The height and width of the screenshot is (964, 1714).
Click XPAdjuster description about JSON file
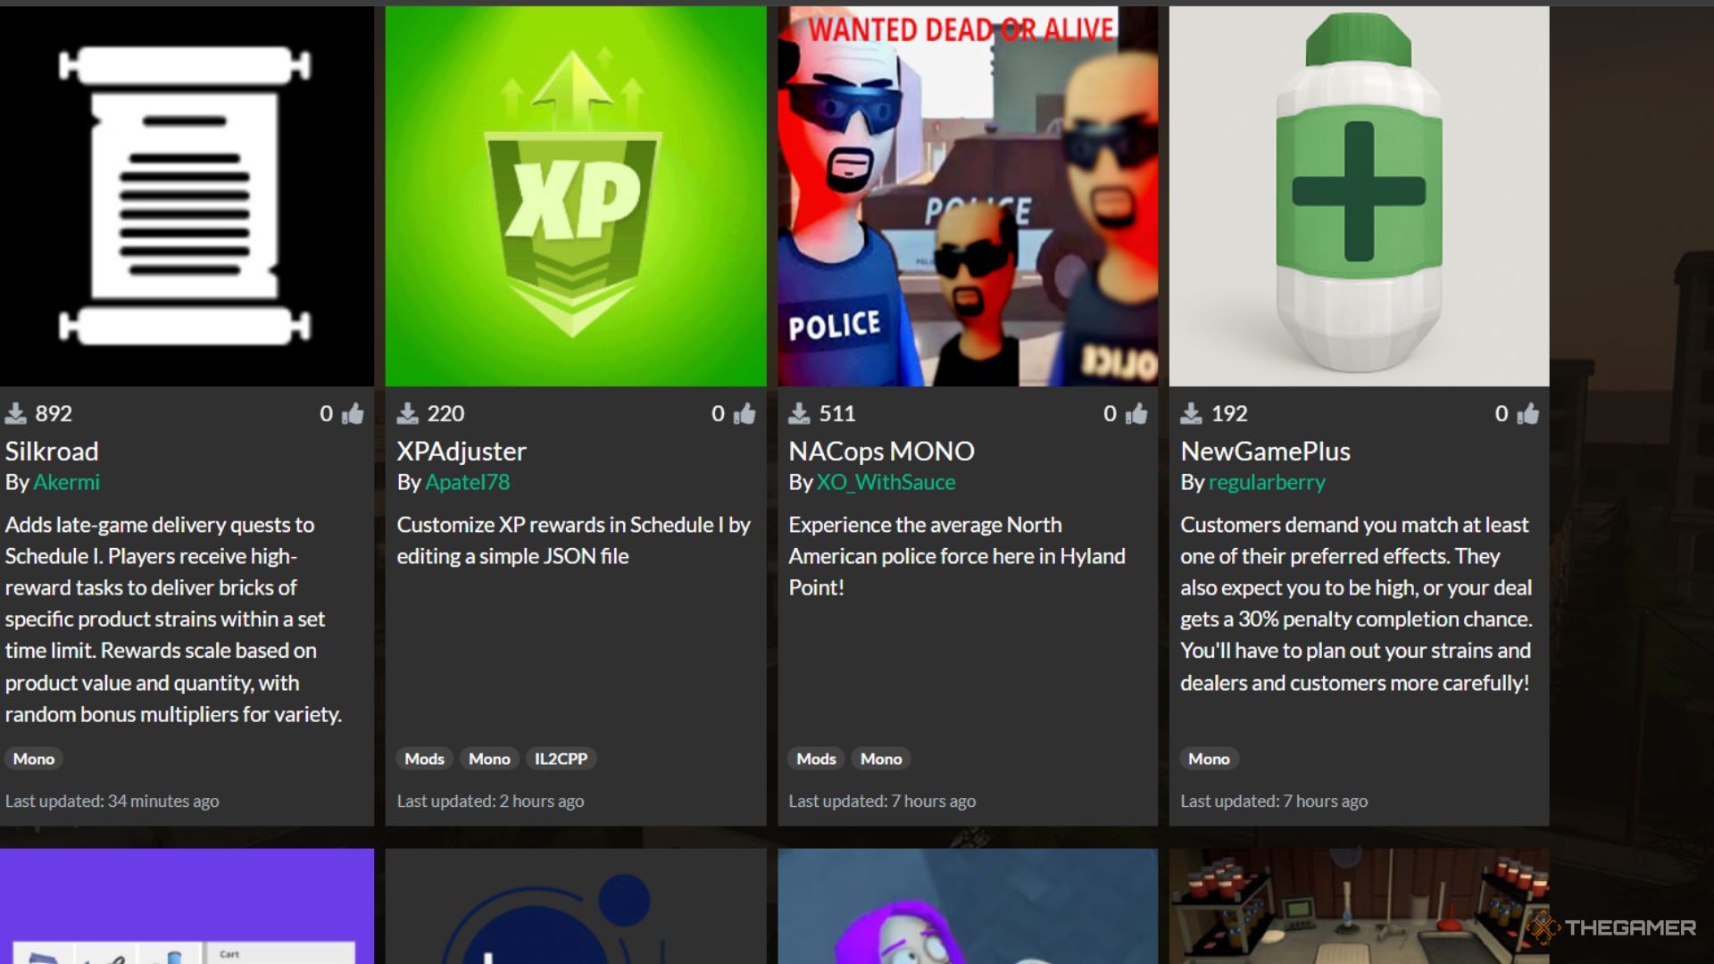(x=573, y=541)
